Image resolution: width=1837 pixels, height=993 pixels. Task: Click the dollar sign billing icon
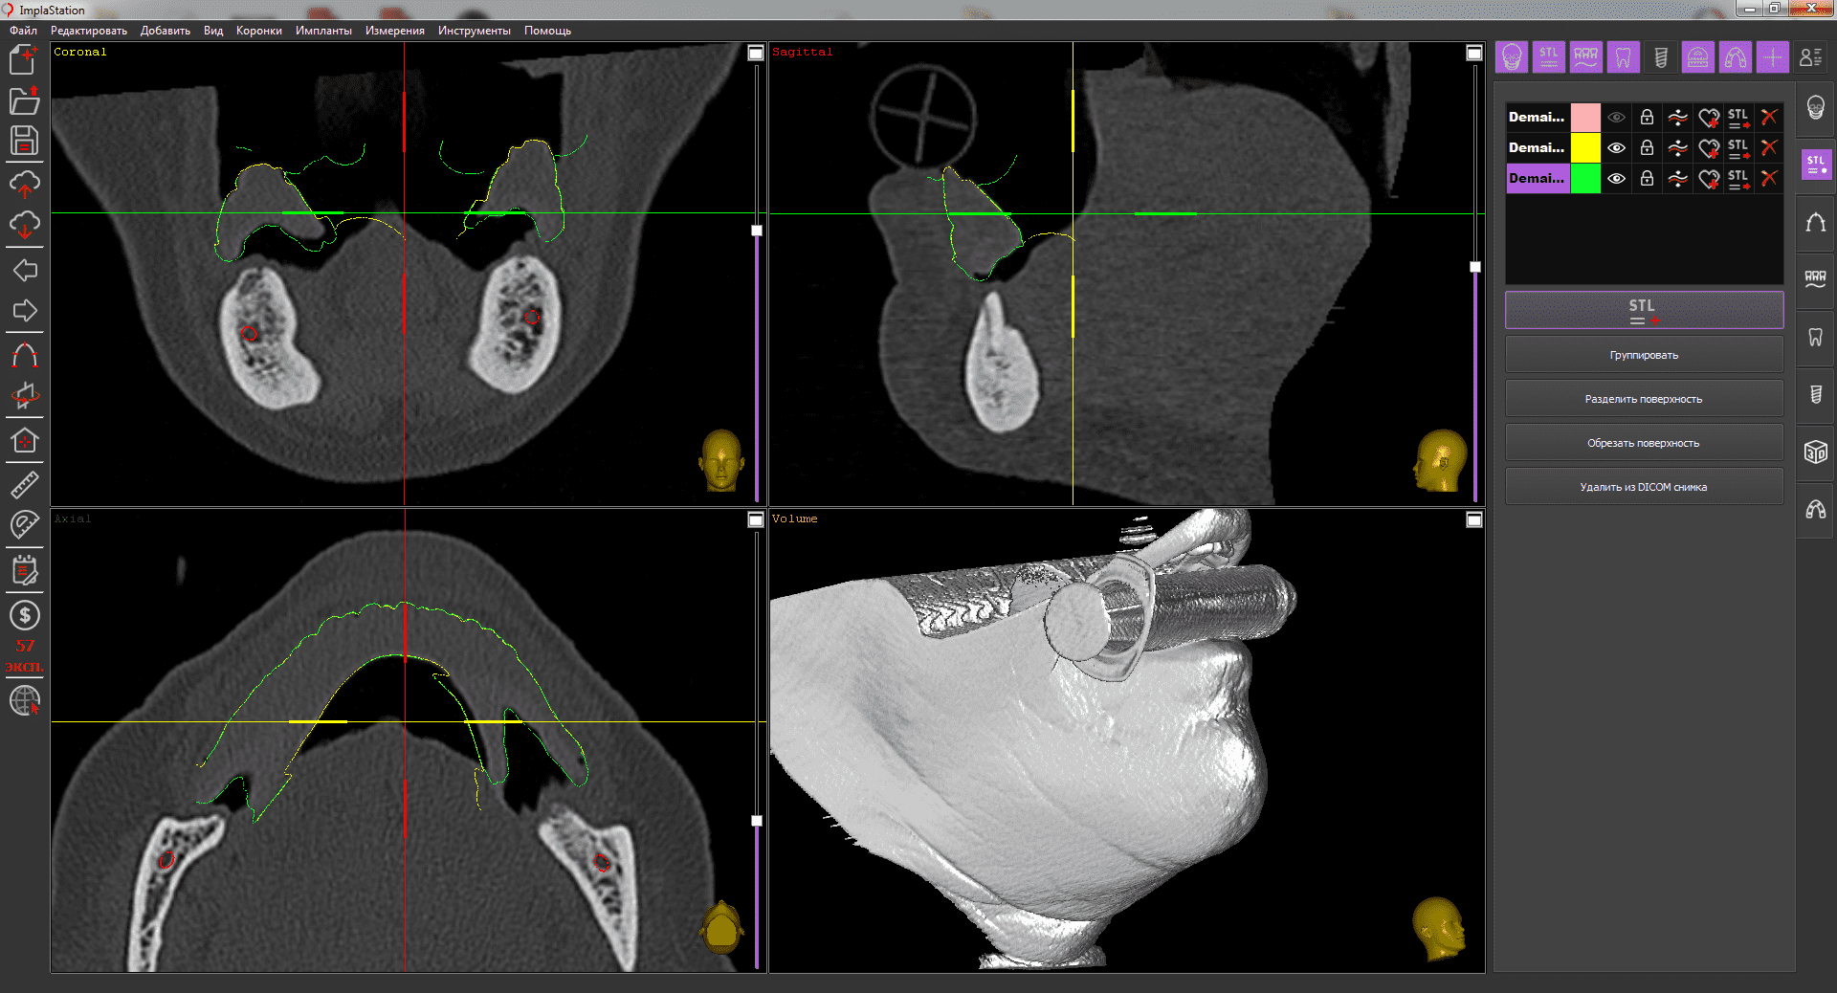tap(24, 615)
